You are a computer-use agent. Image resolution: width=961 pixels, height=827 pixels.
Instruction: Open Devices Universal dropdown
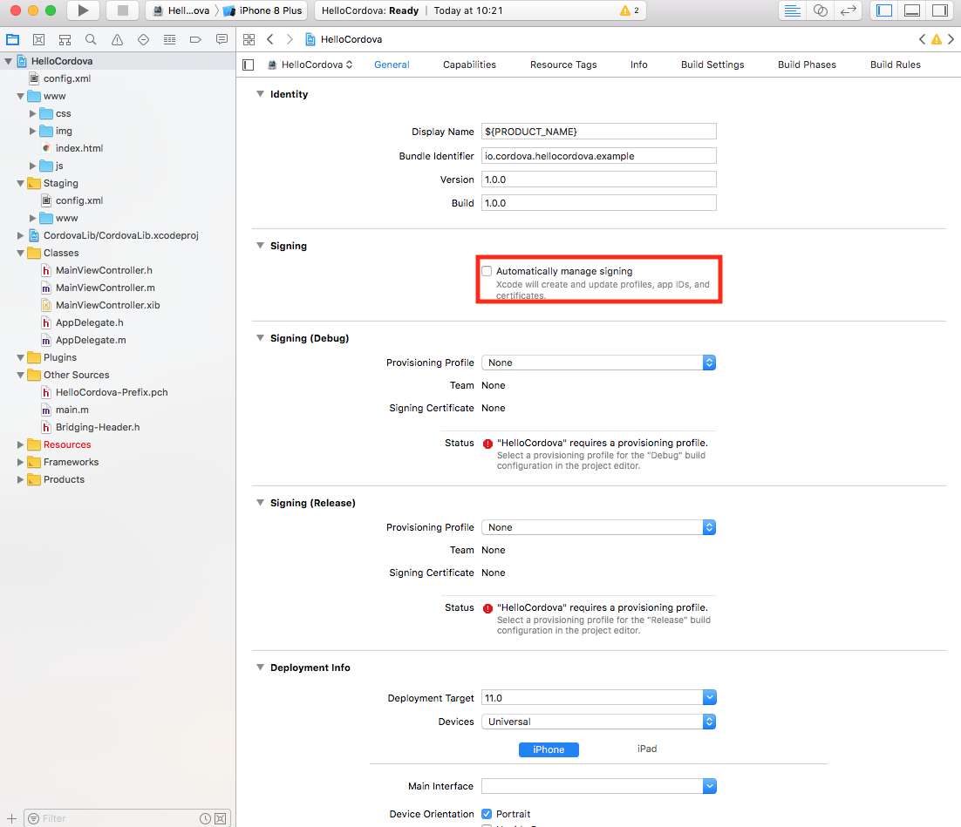tap(599, 722)
